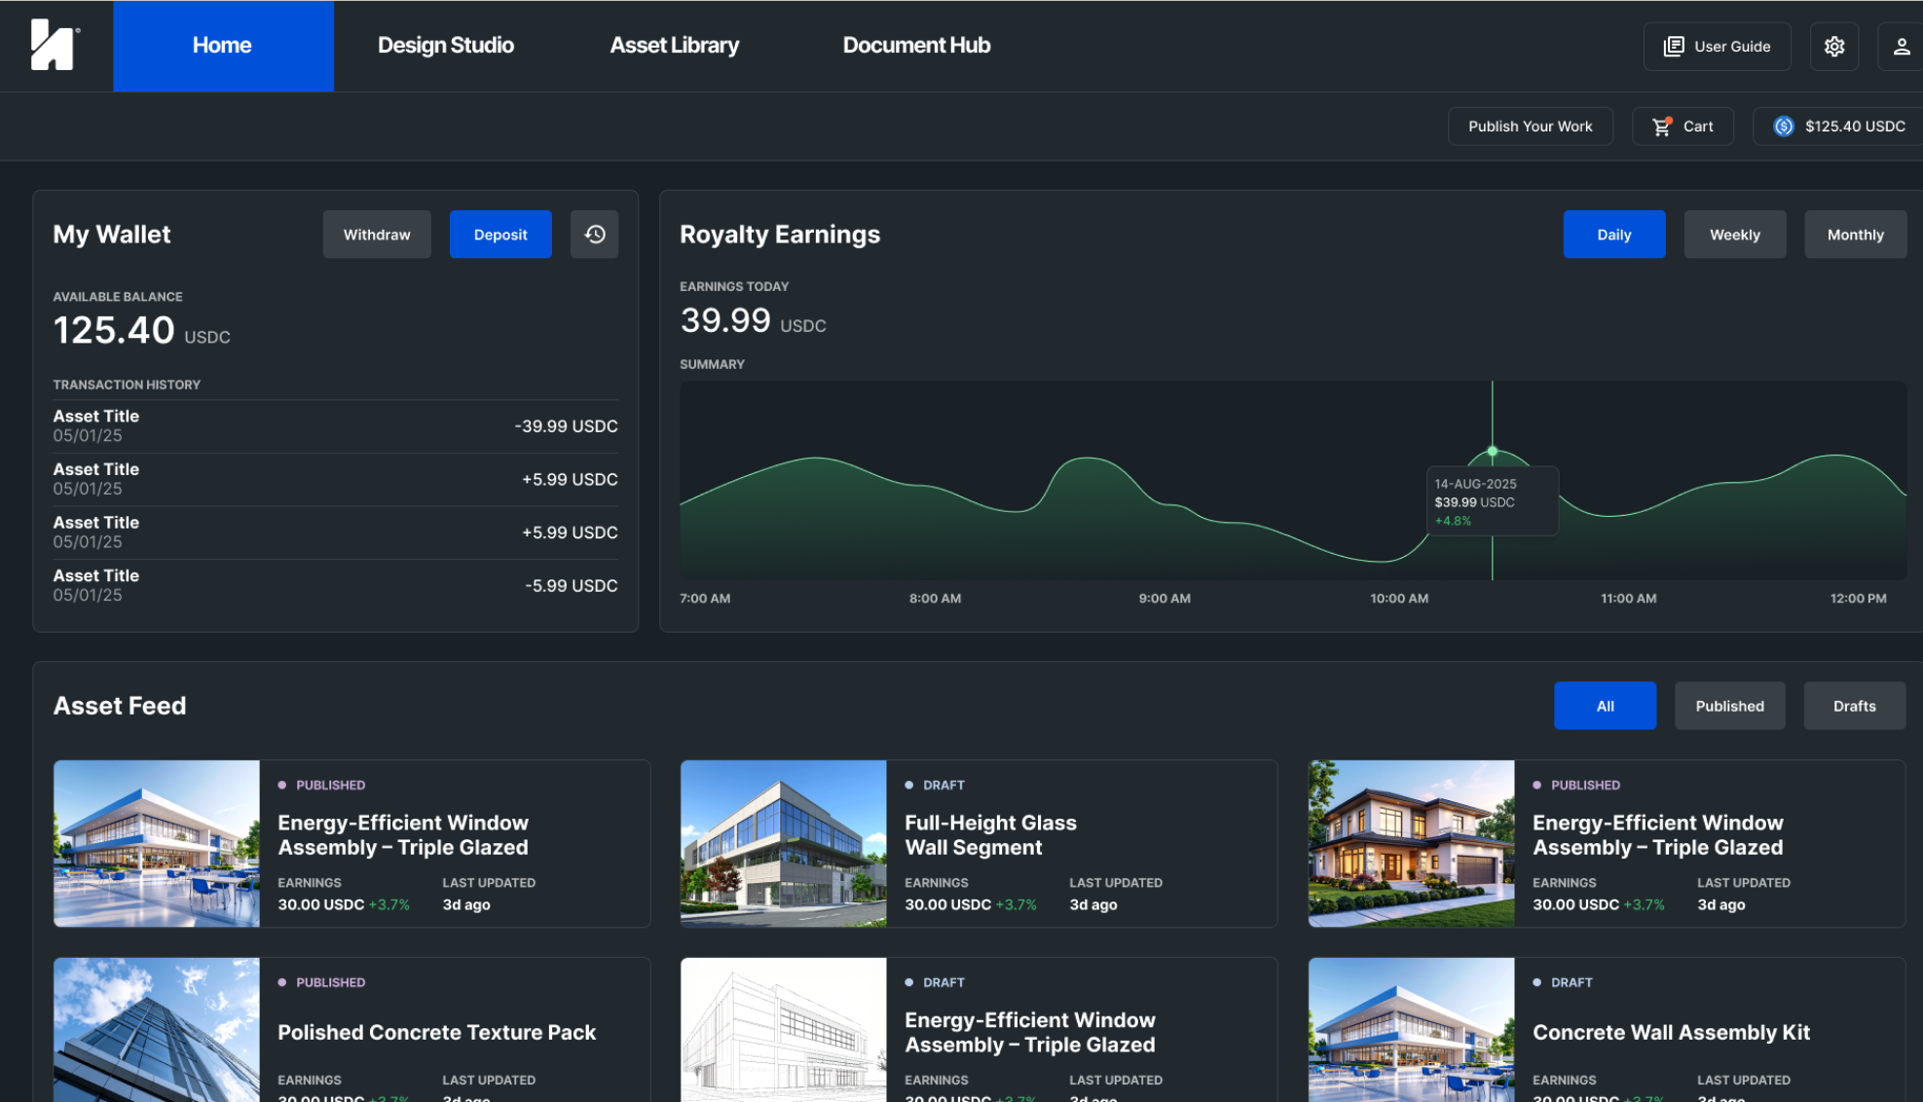Go to Design Studio tab
The image size is (1923, 1102).
coord(446,46)
